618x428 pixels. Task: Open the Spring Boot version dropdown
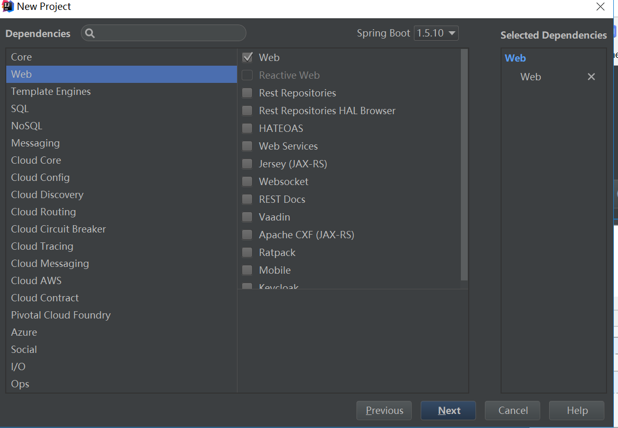click(x=436, y=33)
